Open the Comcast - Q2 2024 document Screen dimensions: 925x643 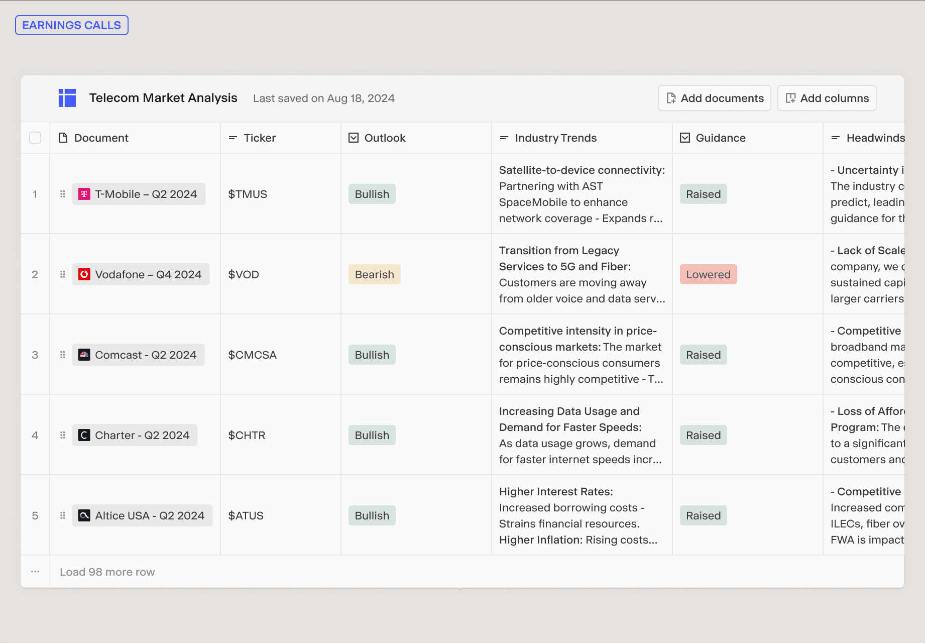point(139,355)
